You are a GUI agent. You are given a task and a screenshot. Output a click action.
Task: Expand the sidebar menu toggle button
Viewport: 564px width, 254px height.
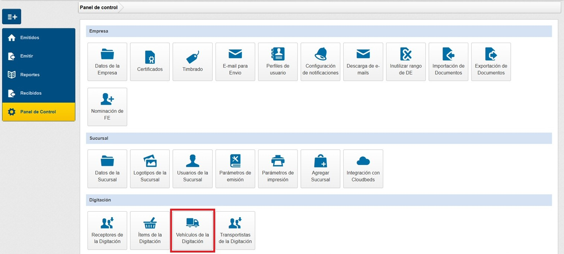point(12,17)
